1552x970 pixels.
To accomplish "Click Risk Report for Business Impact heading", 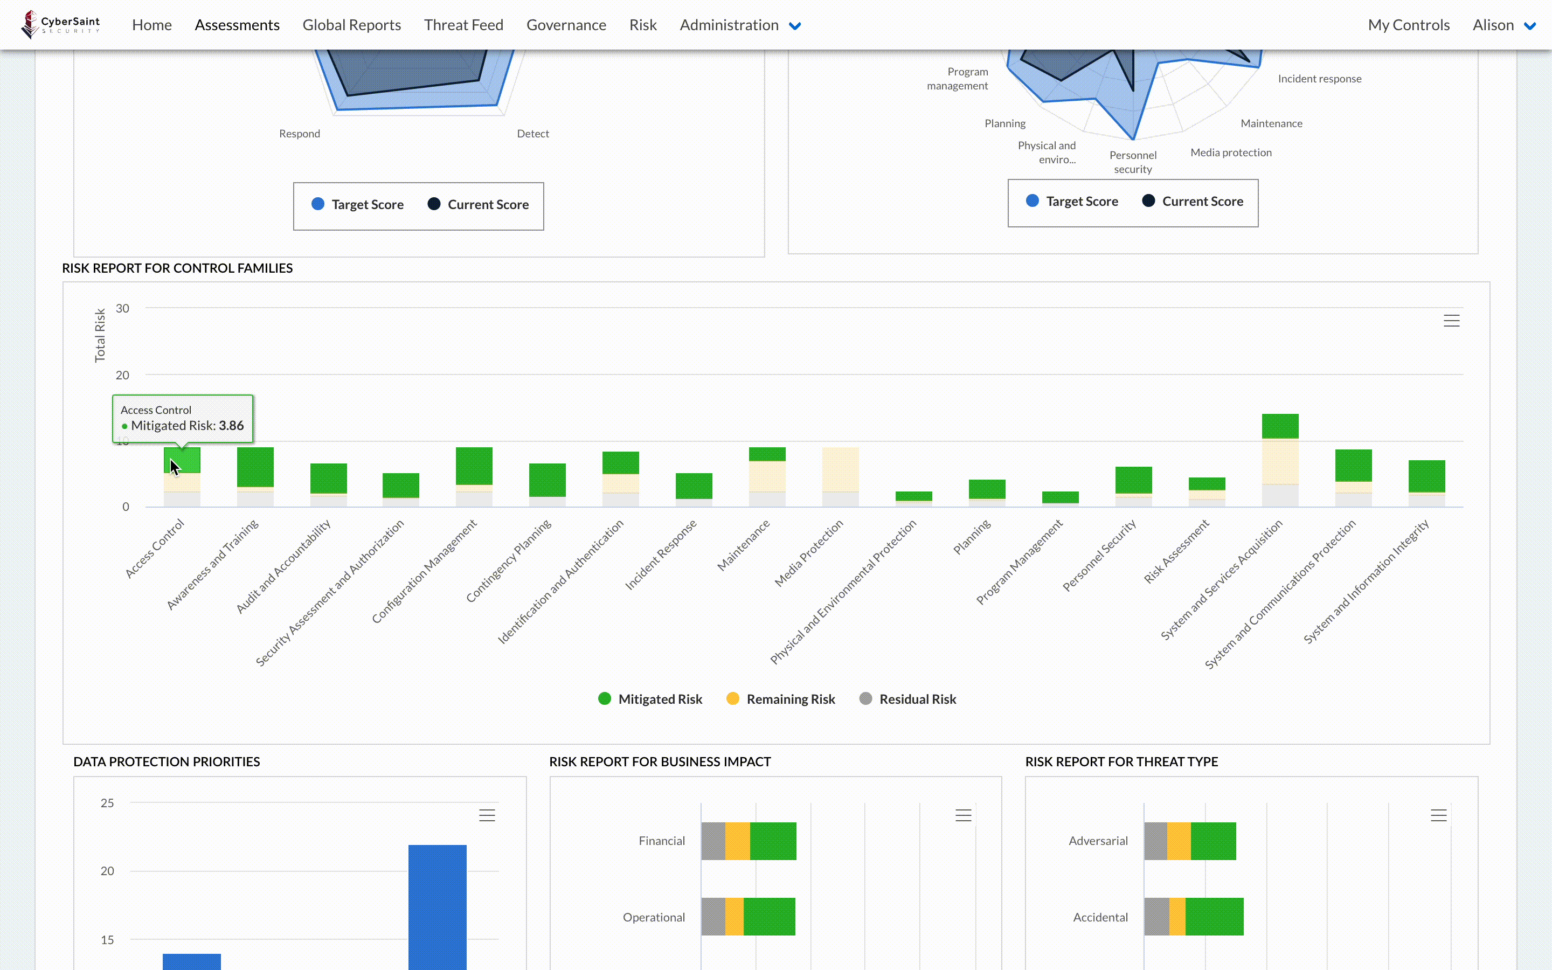I will (x=660, y=761).
